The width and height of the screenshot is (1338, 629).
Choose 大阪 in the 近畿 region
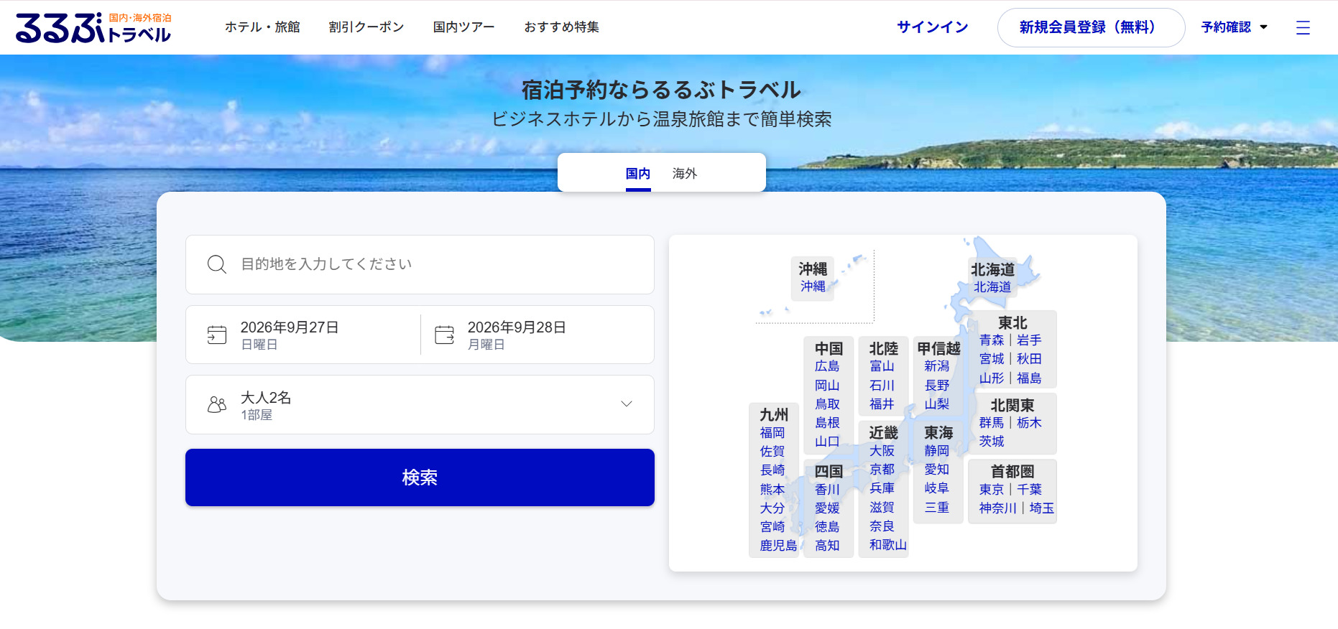point(882,451)
